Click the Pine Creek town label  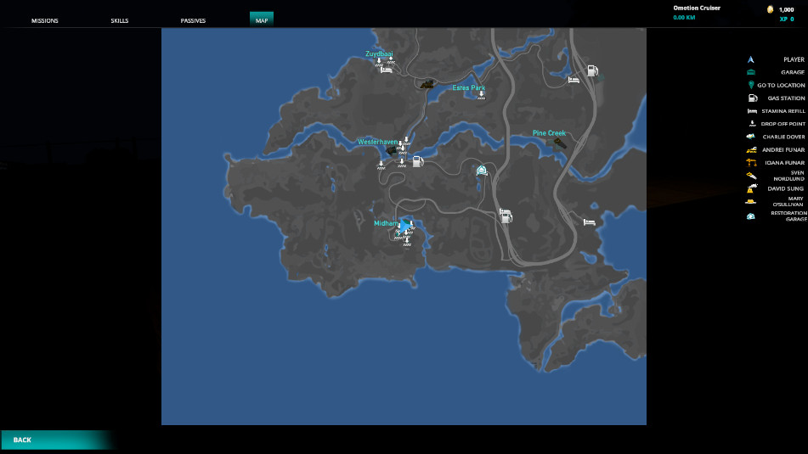tap(549, 132)
